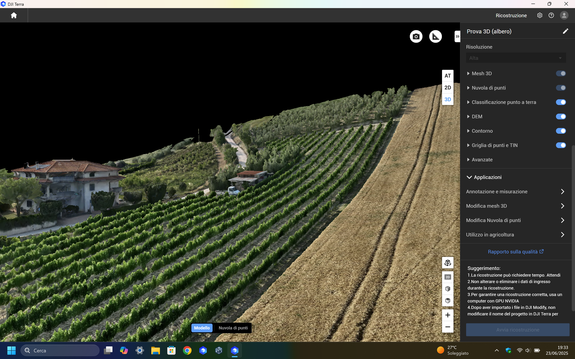Open the settings gear in the top bar
Image resolution: width=575 pixels, height=359 pixels.
tap(539, 15)
